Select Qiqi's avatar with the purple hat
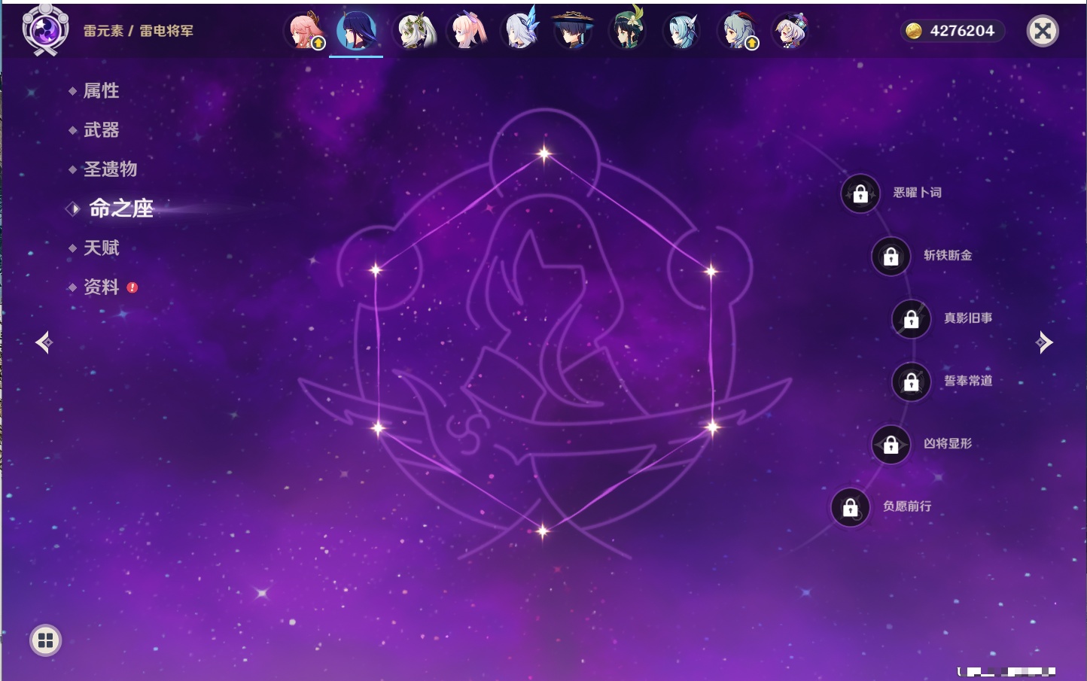1087x681 pixels. [790, 31]
